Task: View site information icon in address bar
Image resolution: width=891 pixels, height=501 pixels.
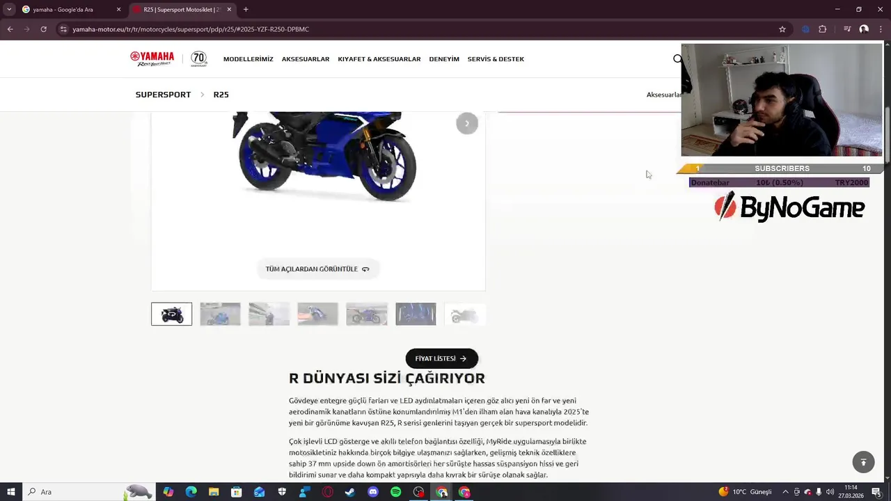Action: (x=63, y=29)
